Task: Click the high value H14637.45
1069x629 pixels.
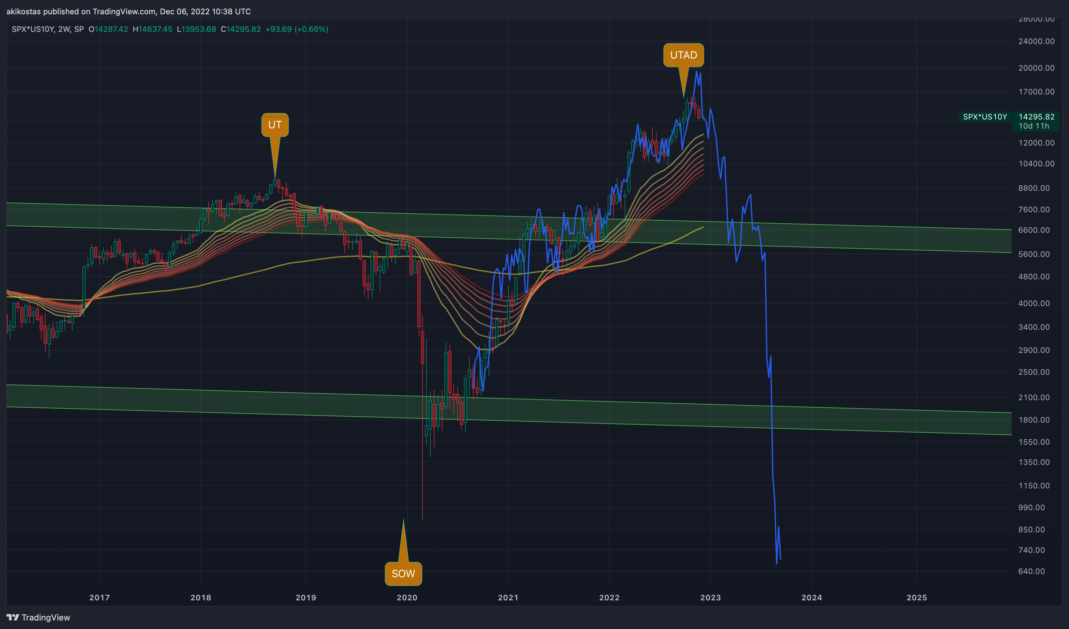Action: pyautogui.click(x=153, y=29)
